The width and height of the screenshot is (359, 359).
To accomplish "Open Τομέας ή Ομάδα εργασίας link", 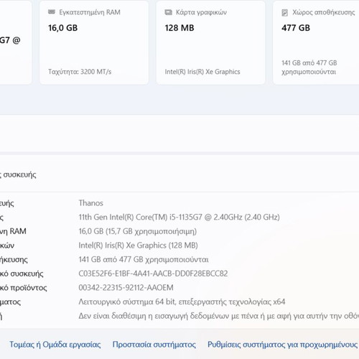I will pyautogui.click(x=55, y=345).
